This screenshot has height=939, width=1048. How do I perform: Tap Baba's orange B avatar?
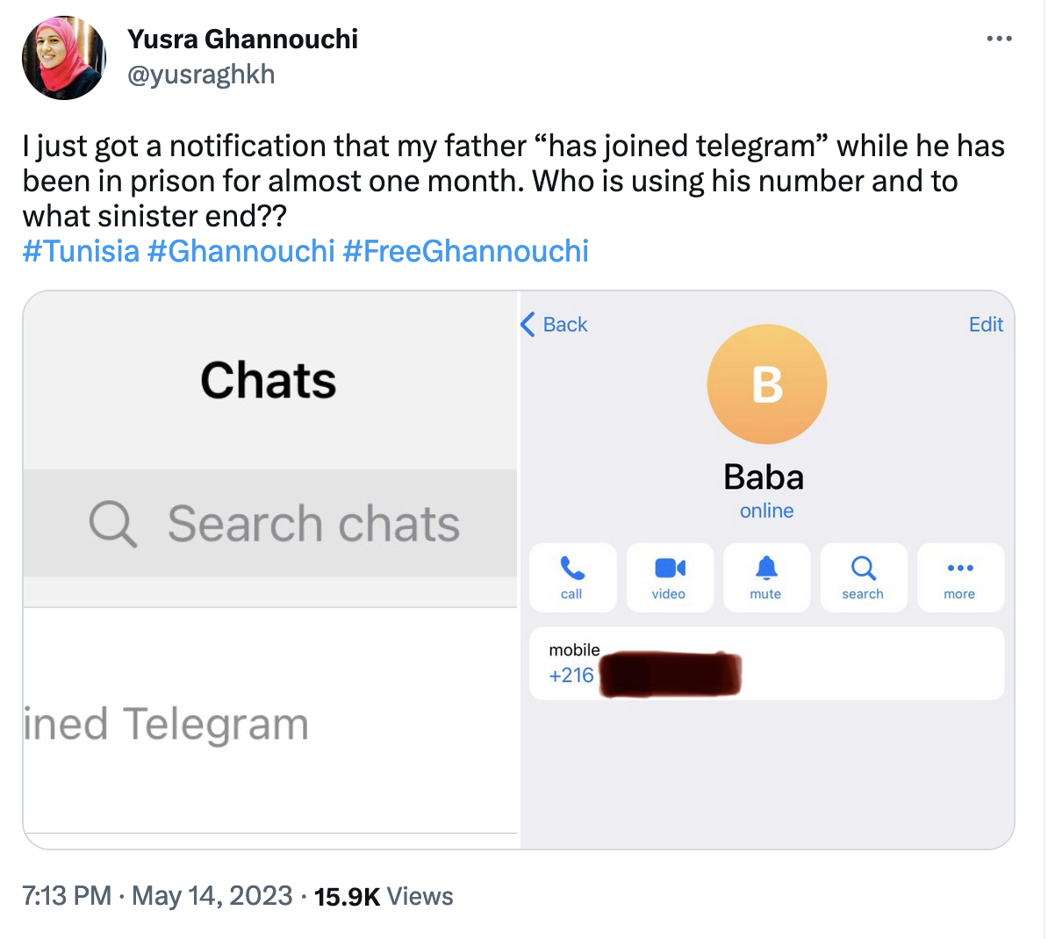click(x=767, y=384)
